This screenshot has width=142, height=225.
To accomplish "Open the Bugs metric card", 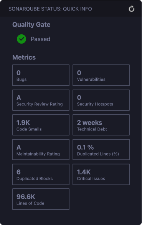I will tap(41, 75).
